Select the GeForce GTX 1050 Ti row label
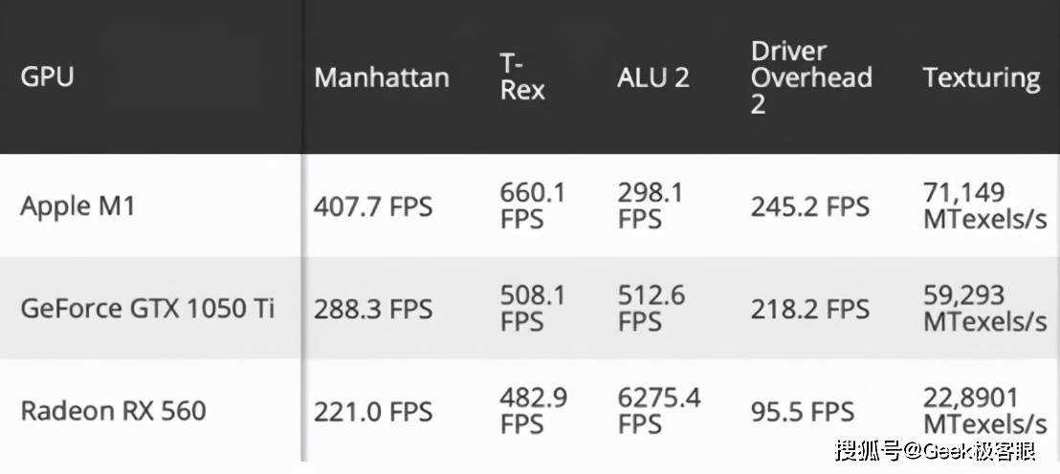 [147, 309]
